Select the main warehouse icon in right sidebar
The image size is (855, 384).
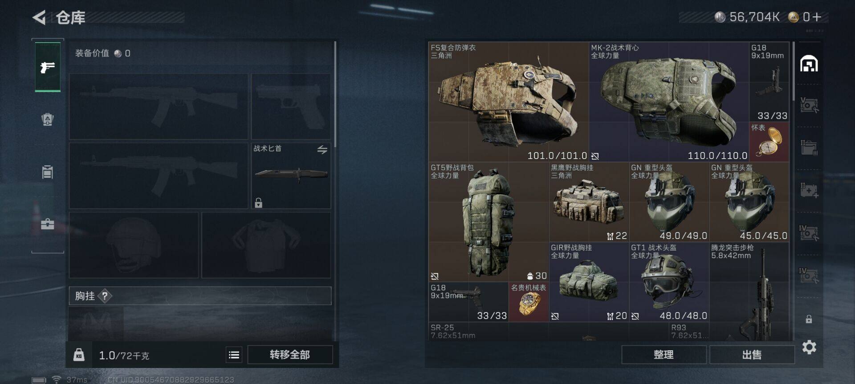[x=809, y=64]
